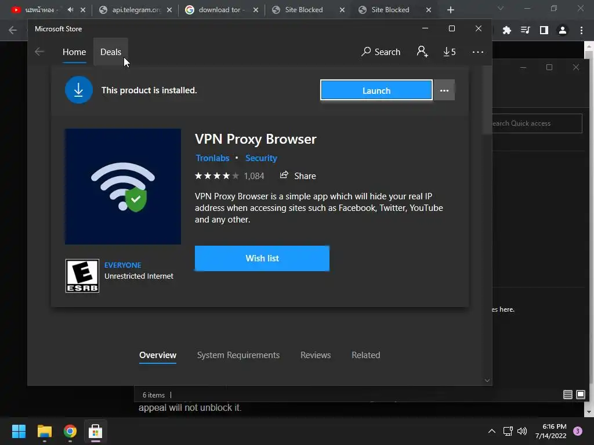Open Chrome media controls icon

(526, 30)
